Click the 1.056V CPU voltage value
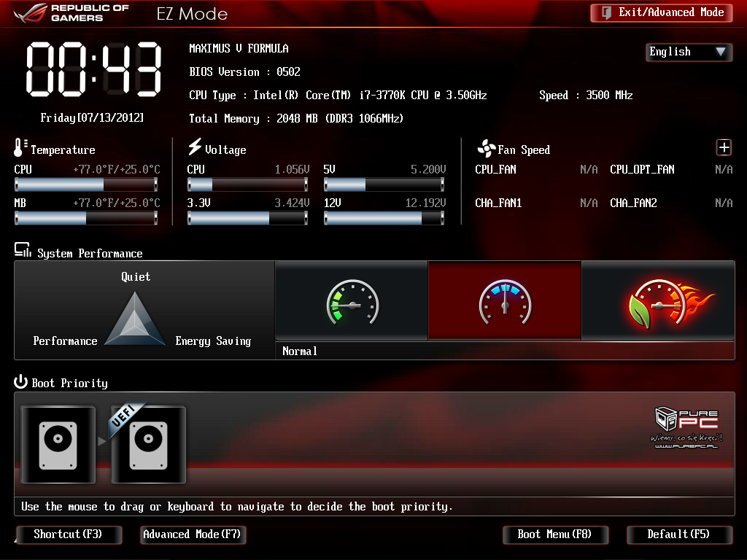The image size is (747, 560). click(x=292, y=169)
